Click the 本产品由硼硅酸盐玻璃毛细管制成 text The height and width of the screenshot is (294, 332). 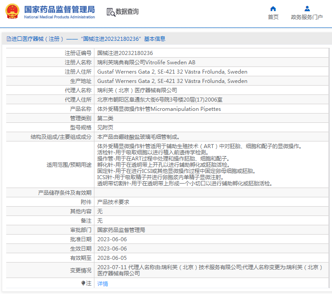click(138, 137)
